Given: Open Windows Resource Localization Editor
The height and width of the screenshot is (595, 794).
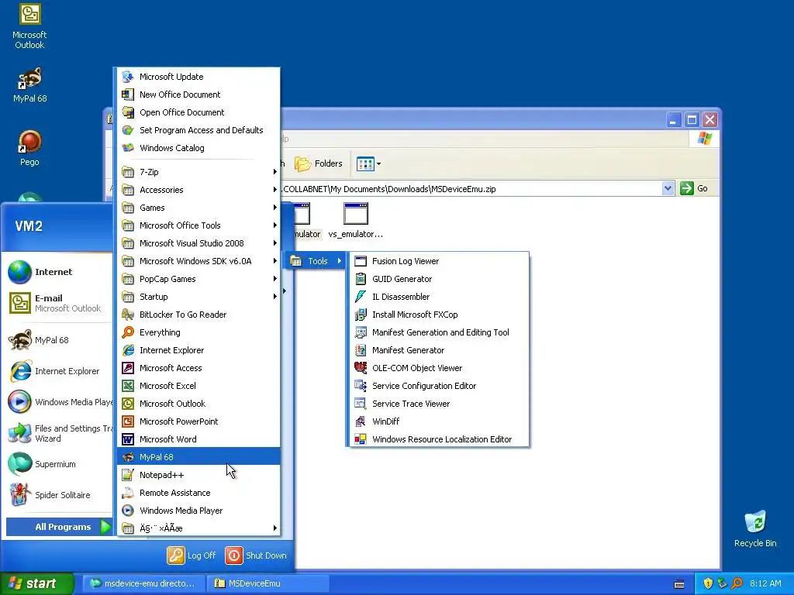Looking at the screenshot, I should (x=439, y=439).
